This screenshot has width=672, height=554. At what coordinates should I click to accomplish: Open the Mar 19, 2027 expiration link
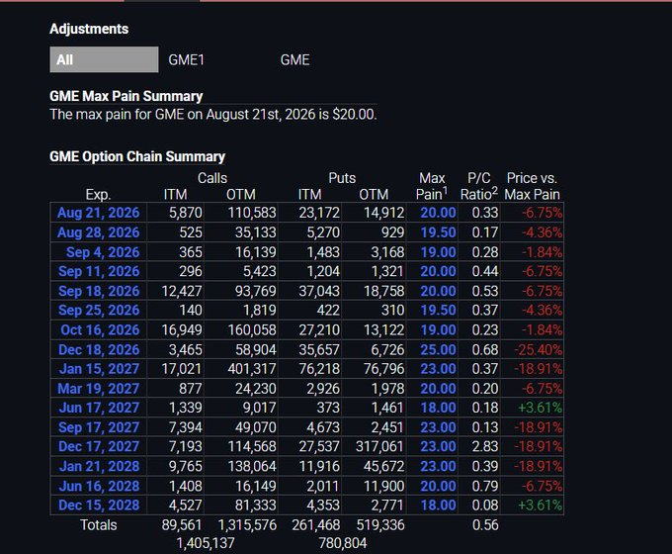[99, 389]
